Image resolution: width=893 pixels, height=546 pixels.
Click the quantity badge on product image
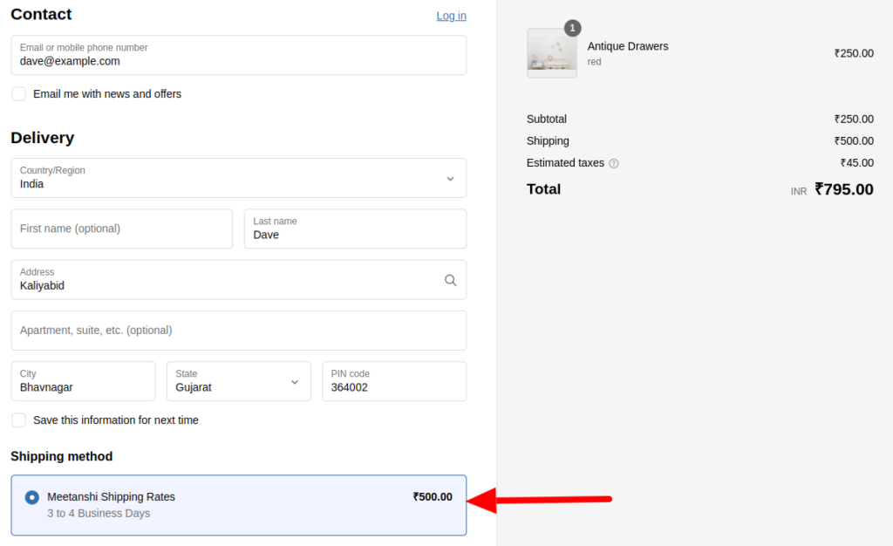tap(572, 28)
